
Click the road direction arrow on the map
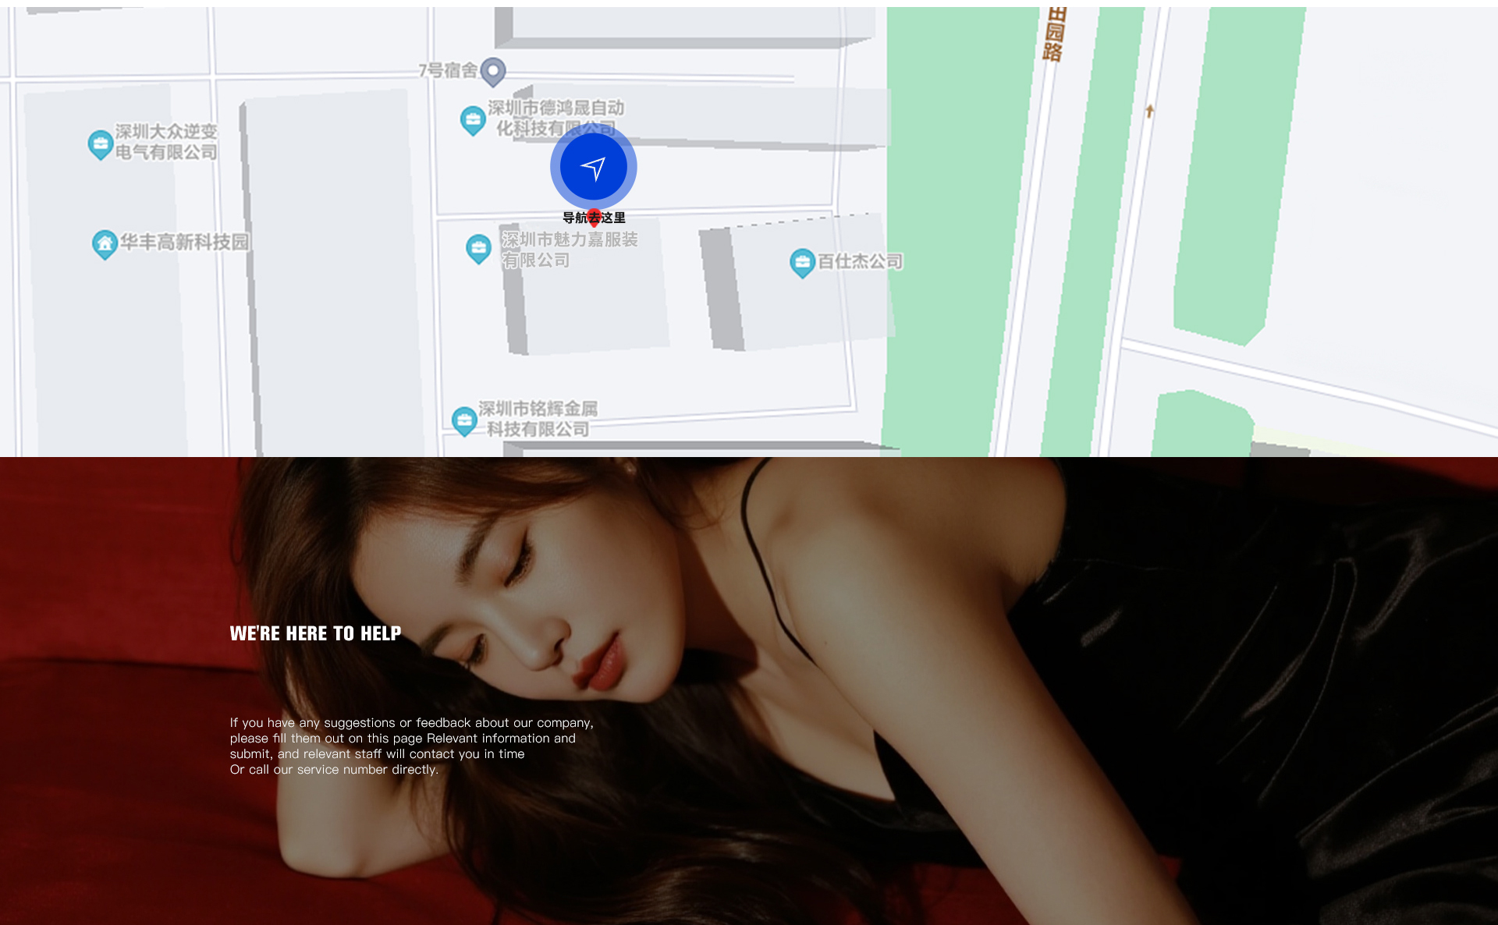1149,112
